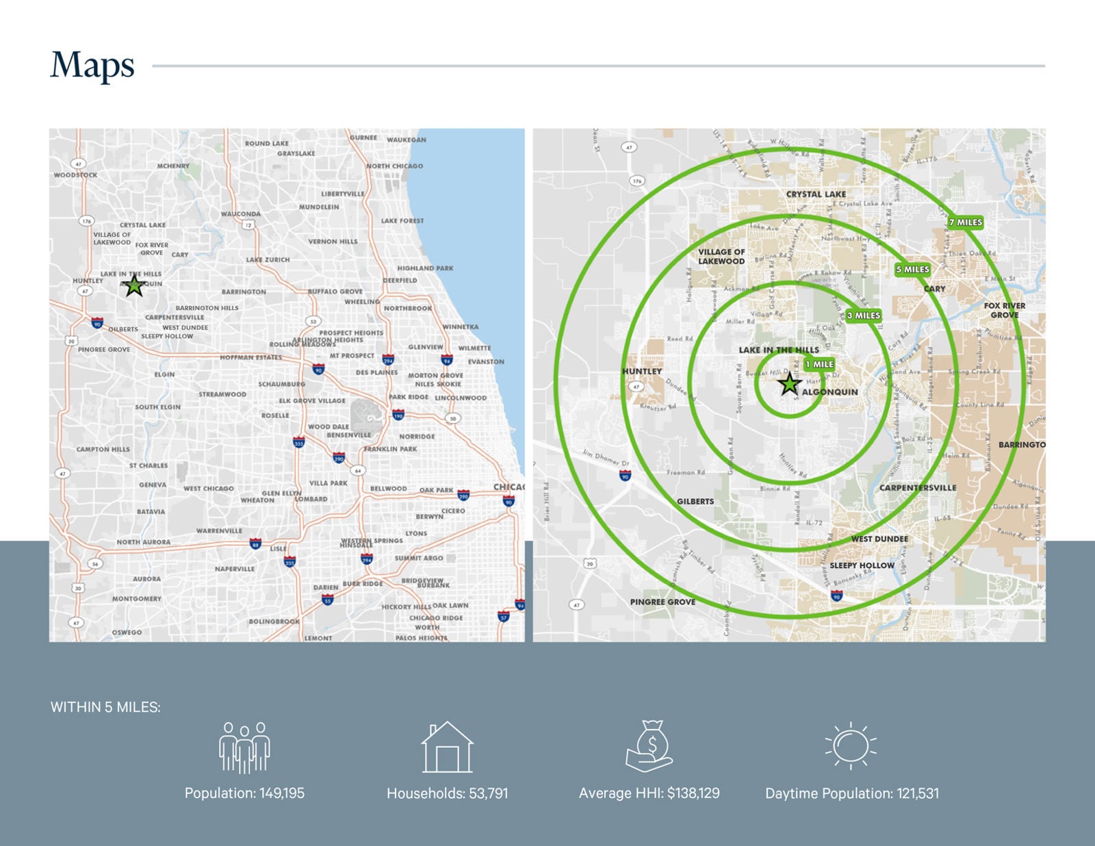Select the 1 MILE ring label
This screenshot has width=1095, height=846.
pyautogui.click(x=819, y=364)
